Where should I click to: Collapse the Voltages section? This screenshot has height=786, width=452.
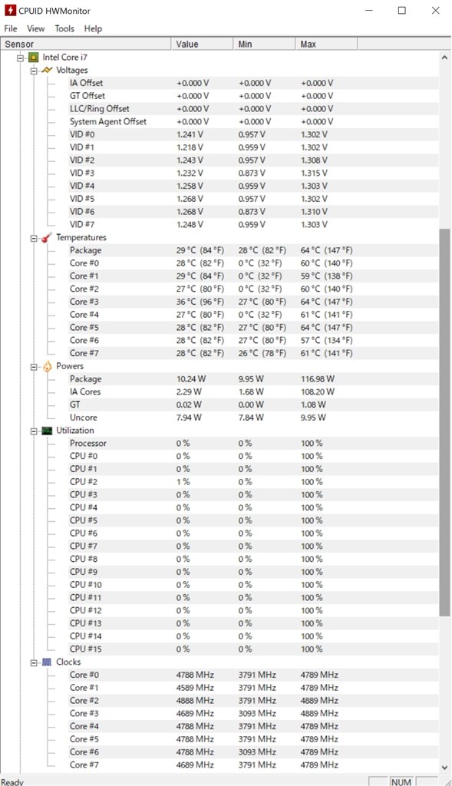point(35,70)
